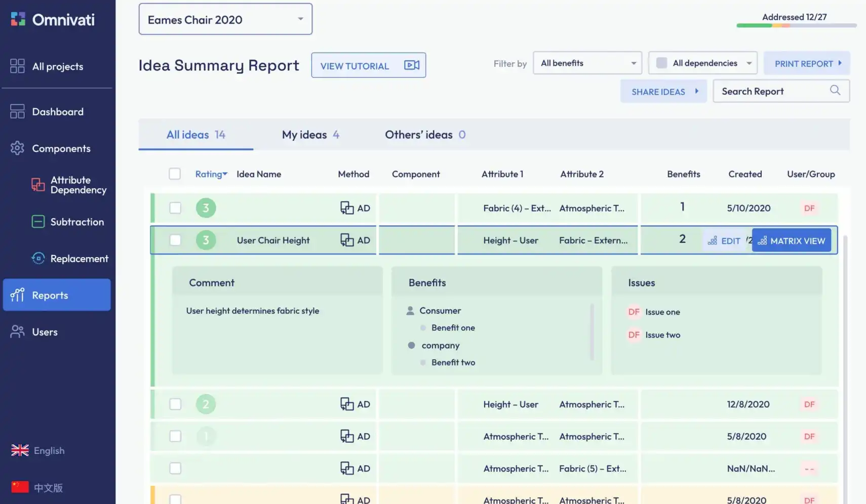The image size is (866, 504).
Task: Click green rating 3 badge of User Chair Height
Action: (x=206, y=240)
